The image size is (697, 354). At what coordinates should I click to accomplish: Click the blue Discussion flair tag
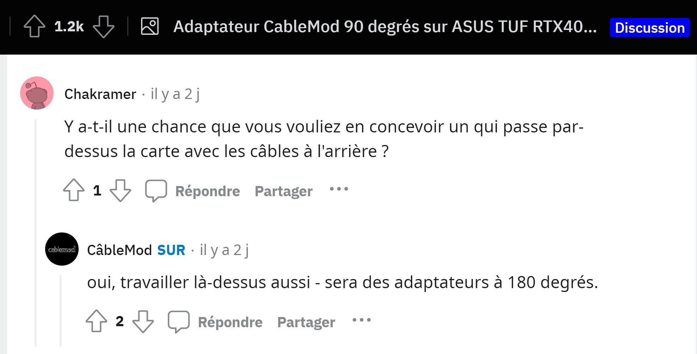tap(649, 27)
